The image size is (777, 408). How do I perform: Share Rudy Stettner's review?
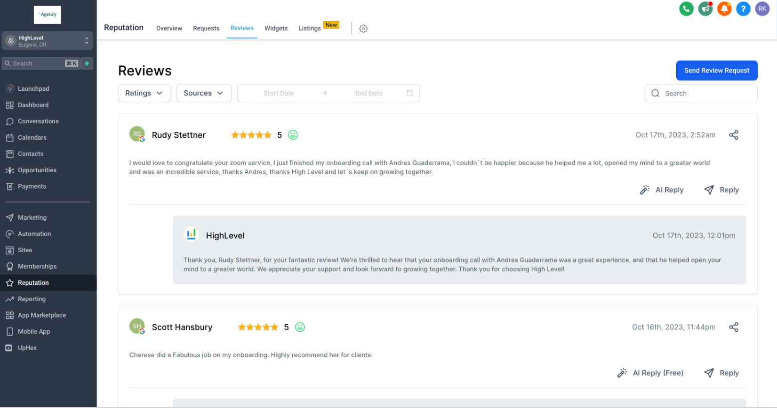734,135
